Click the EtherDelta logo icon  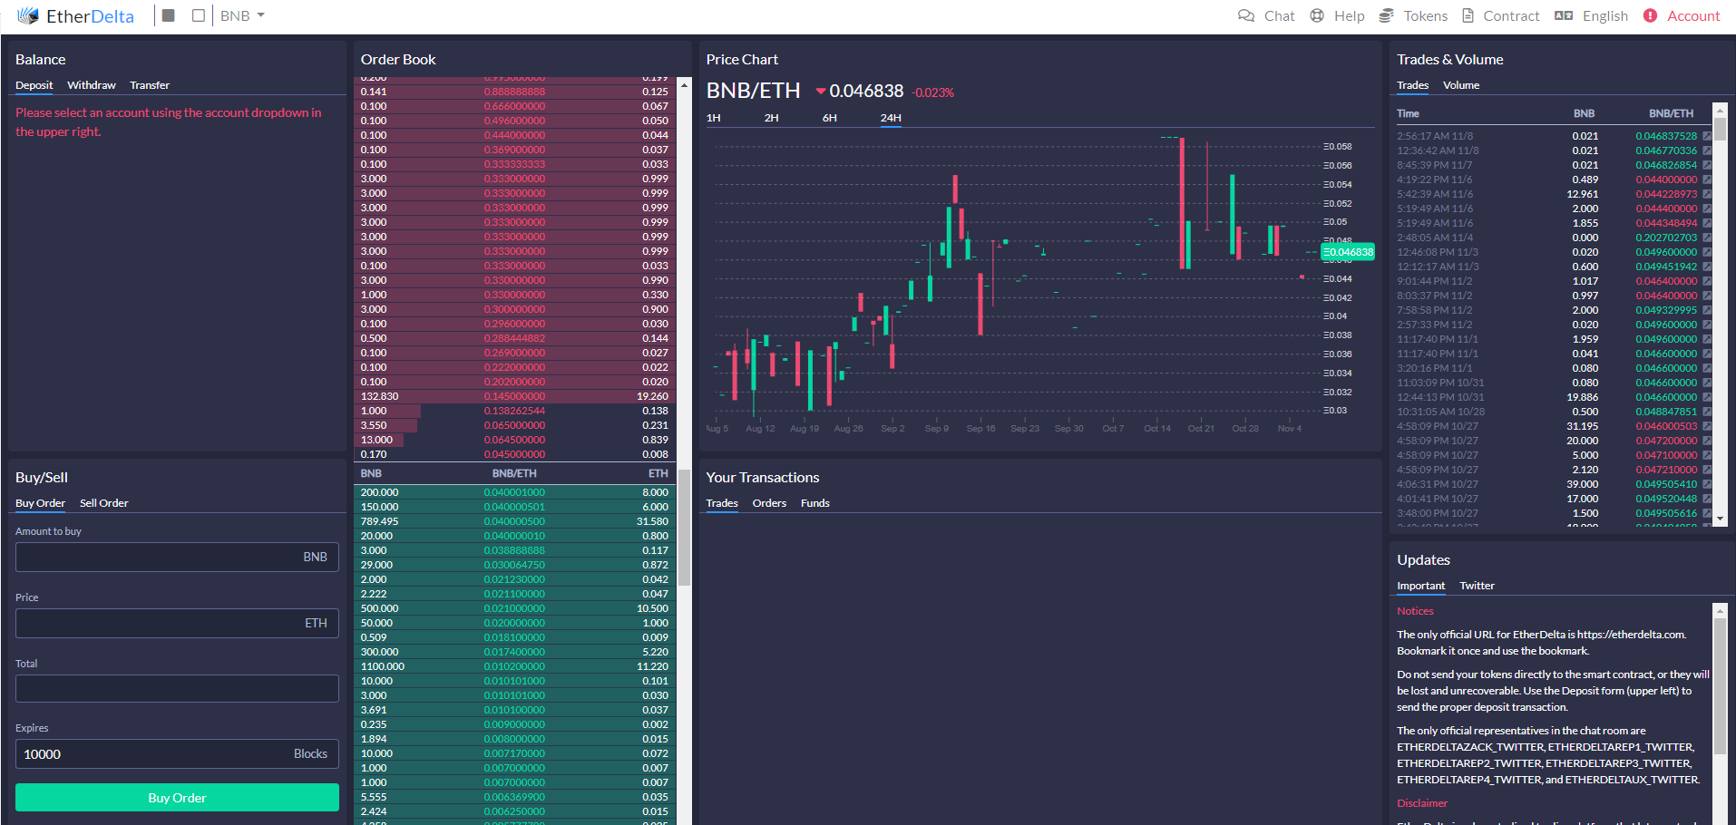coord(28,15)
